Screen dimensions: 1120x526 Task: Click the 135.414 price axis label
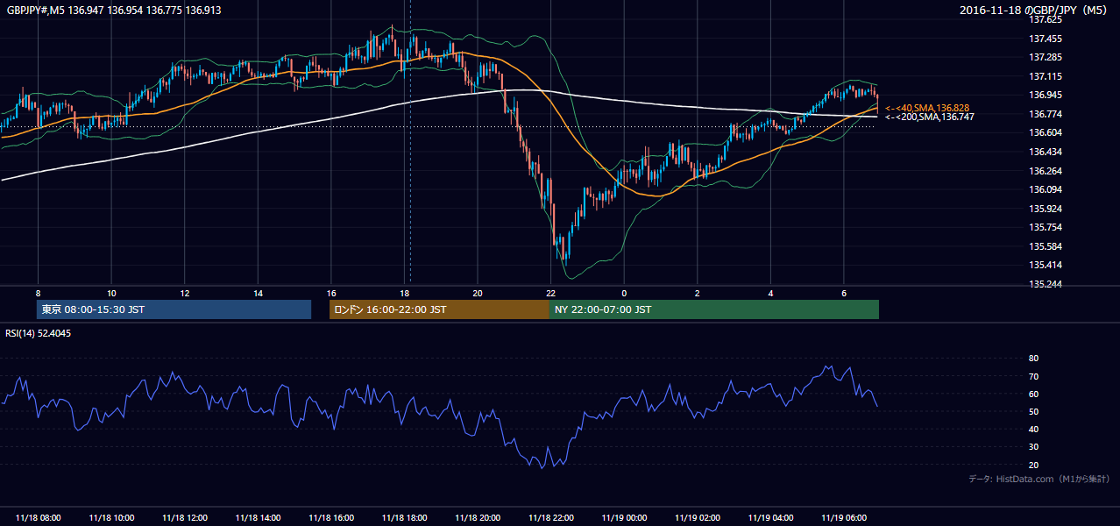click(1046, 265)
